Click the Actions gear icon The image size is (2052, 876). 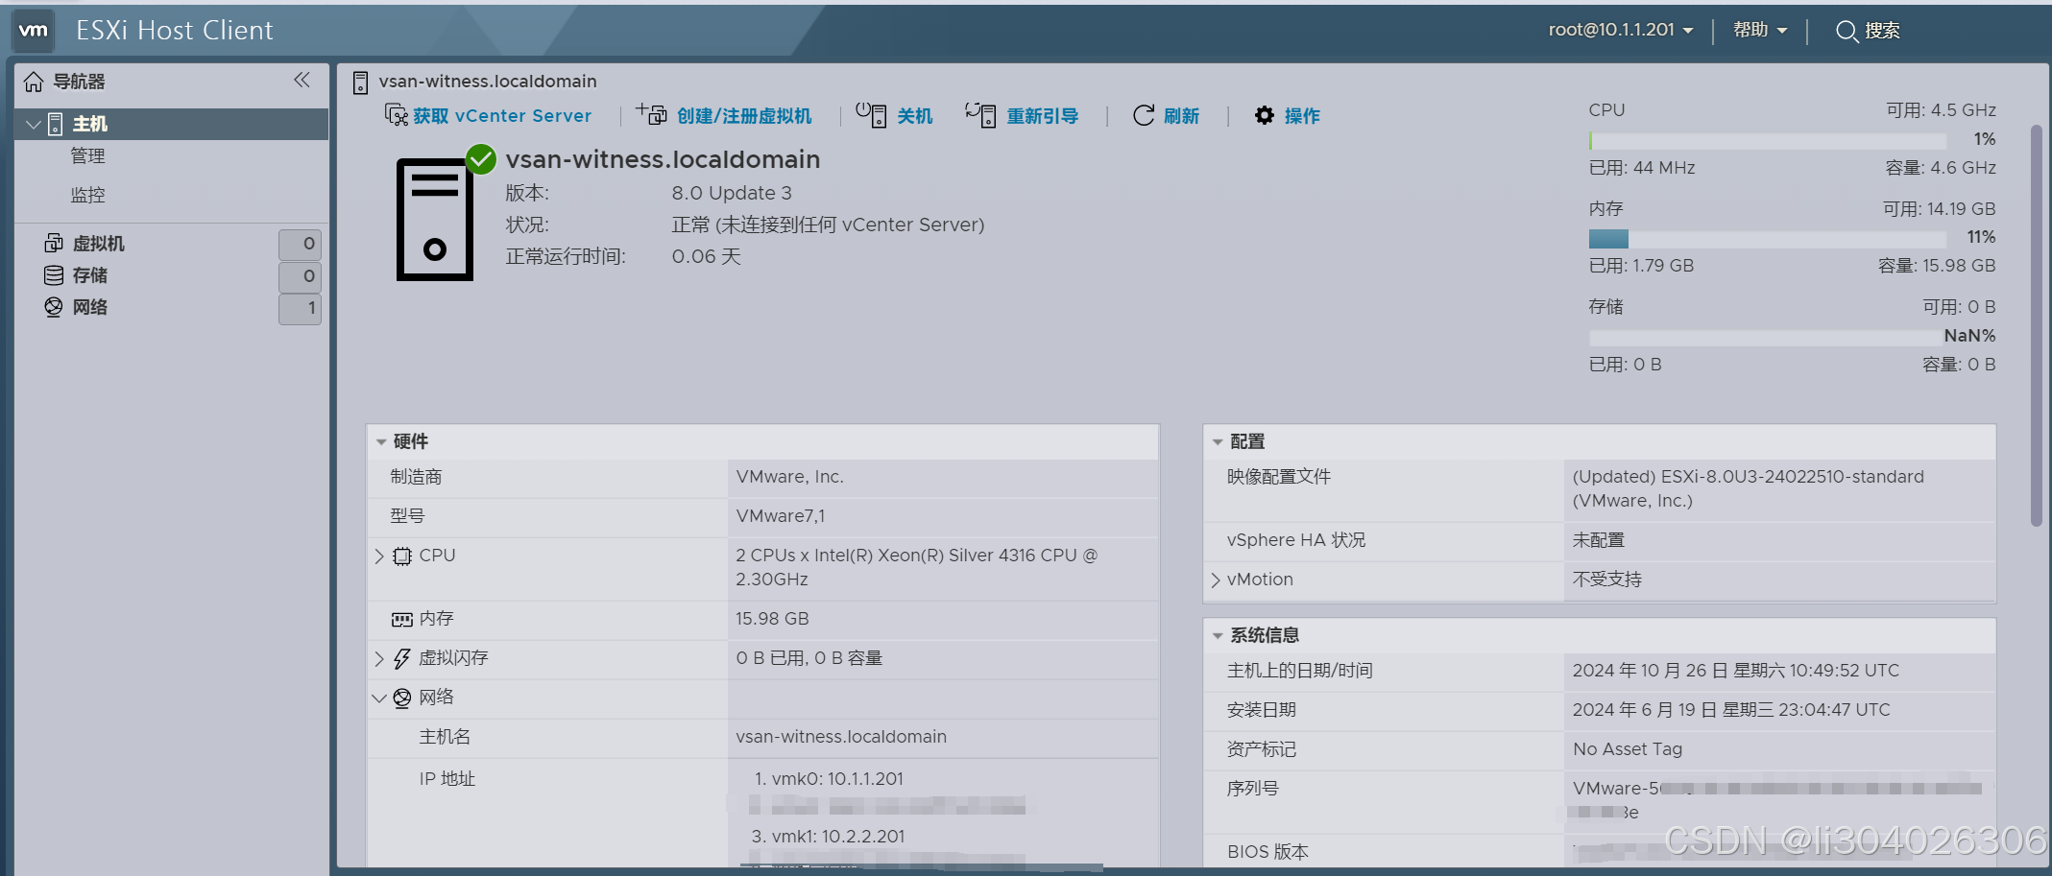pos(1265,115)
